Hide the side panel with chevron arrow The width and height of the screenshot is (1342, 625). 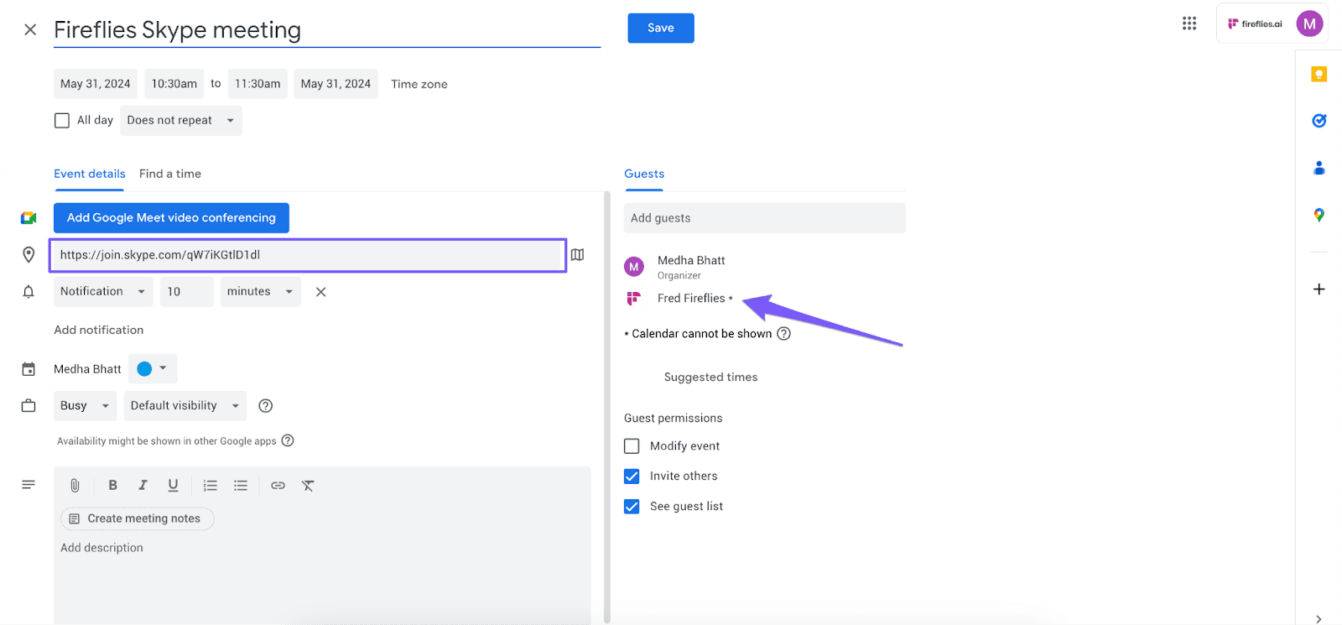click(1319, 618)
